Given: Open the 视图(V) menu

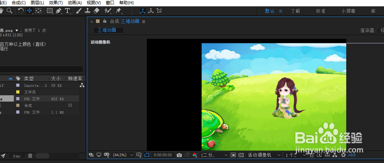Looking at the screenshot, I should coord(94,3).
